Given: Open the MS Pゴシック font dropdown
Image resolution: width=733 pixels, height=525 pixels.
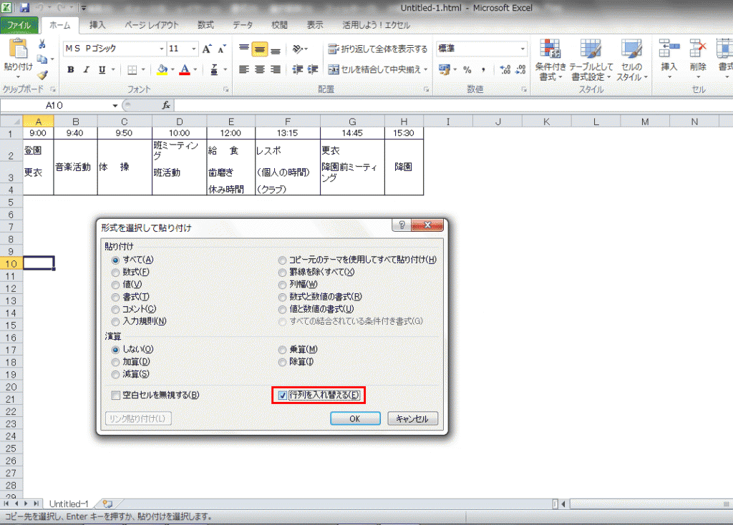Looking at the screenshot, I should point(161,49).
